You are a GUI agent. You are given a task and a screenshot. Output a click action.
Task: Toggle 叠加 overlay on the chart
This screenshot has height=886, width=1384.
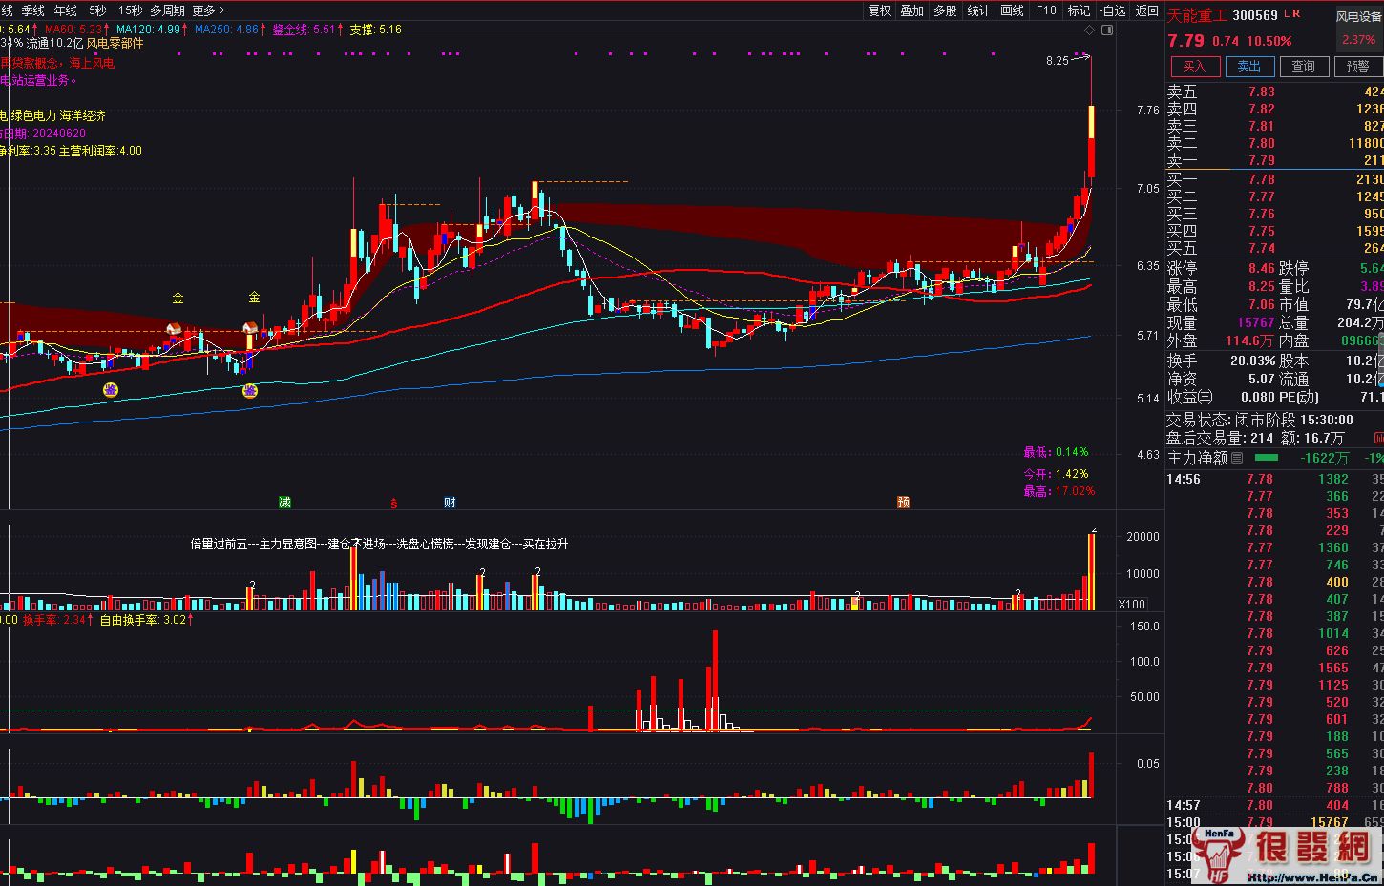[x=912, y=10]
